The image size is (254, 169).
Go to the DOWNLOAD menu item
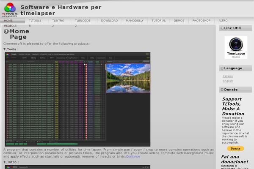pos(109,21)
